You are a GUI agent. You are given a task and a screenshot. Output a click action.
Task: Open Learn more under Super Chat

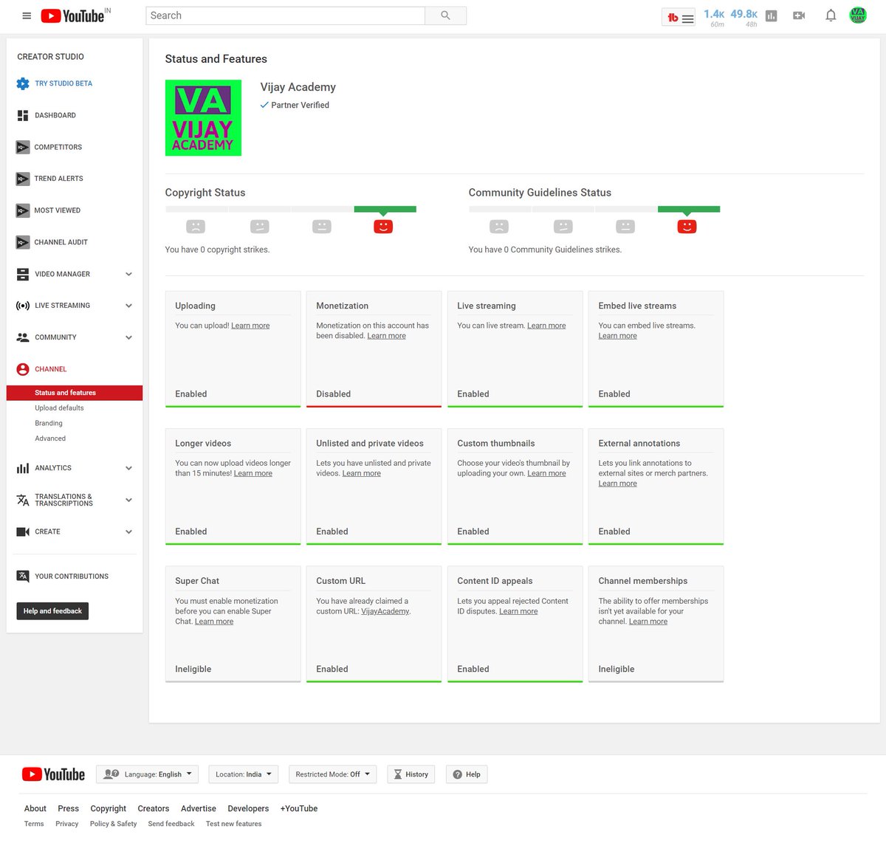coord(214,622)
